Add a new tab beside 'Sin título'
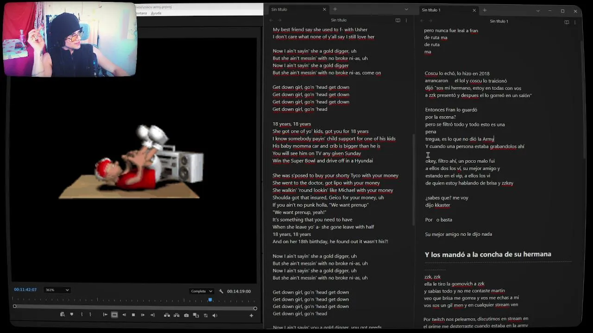This screenshot has width=593, height=333. point(335,9)
